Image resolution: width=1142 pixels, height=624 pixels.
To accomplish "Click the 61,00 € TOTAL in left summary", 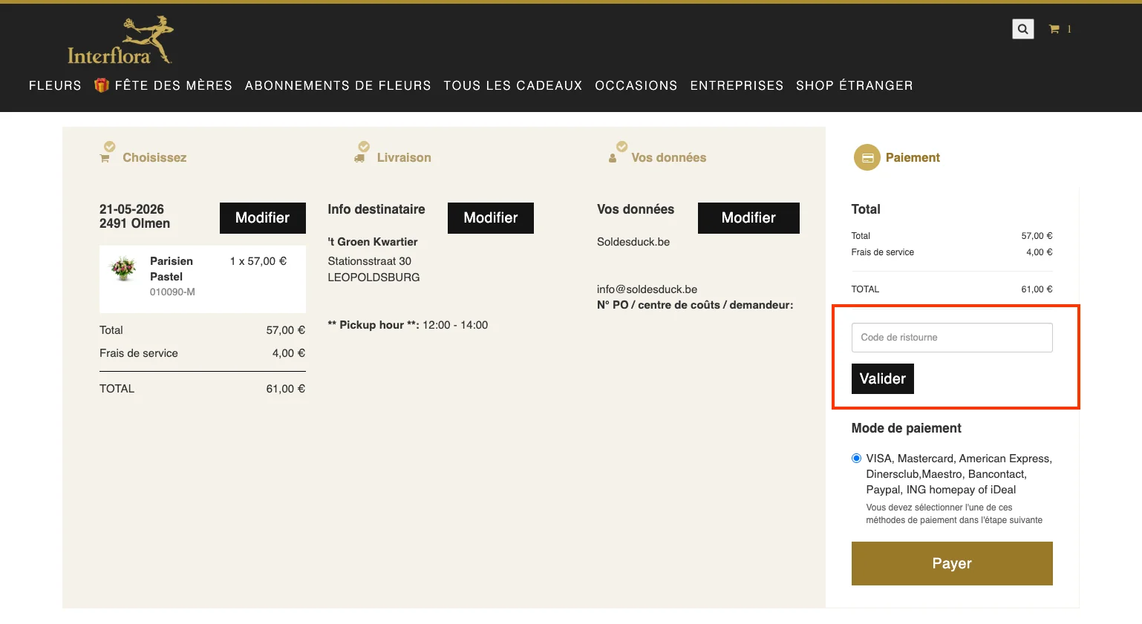I will (x=286, y=389).
